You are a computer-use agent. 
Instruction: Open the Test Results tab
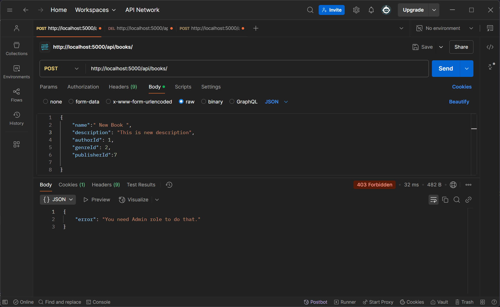[141, 185]
